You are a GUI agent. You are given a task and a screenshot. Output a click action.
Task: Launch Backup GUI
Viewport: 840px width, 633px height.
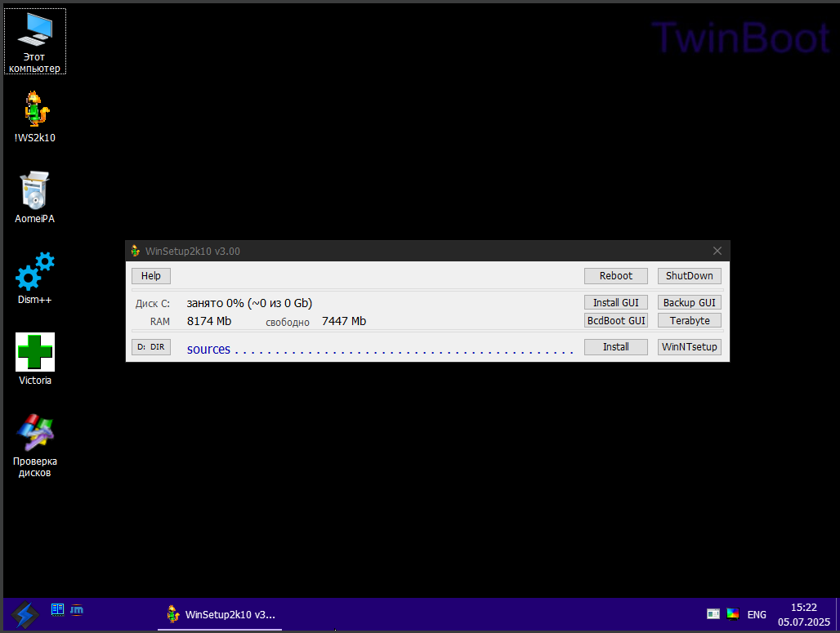[690, 302]
